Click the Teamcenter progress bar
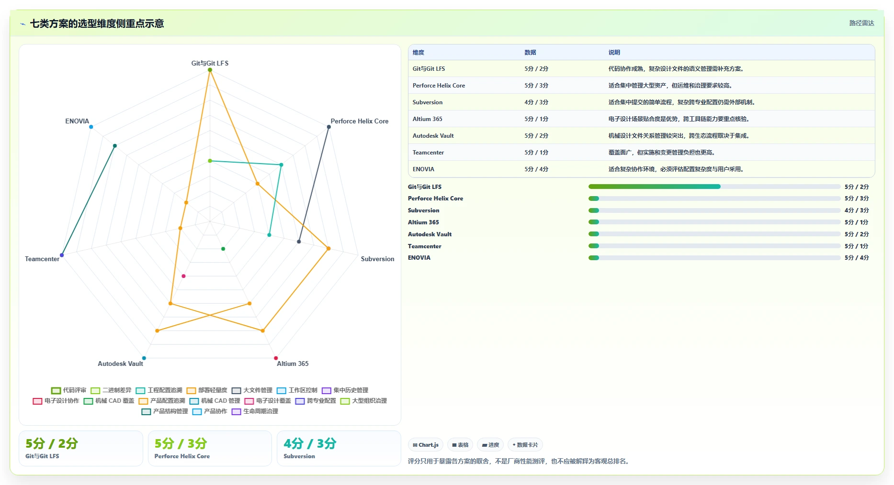This screenshot has height=485, width=894. coord(714,246)
